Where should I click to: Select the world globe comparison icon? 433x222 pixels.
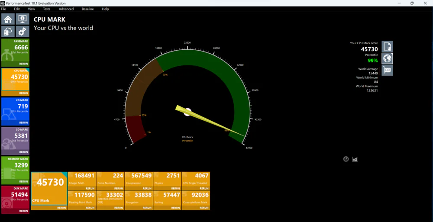coord(387,58)
